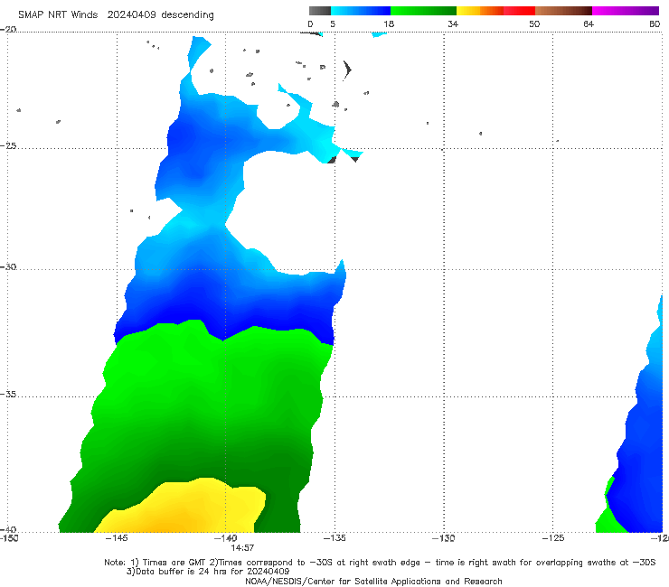The image size is (669, 587).
Task: Click the note line starting 'Note: 1) Times are GMT'
Action: pyautogui.click(x=380, y=563)
